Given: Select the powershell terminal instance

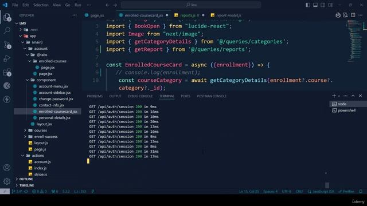Looking at the screenshot, I should [348, 110].
